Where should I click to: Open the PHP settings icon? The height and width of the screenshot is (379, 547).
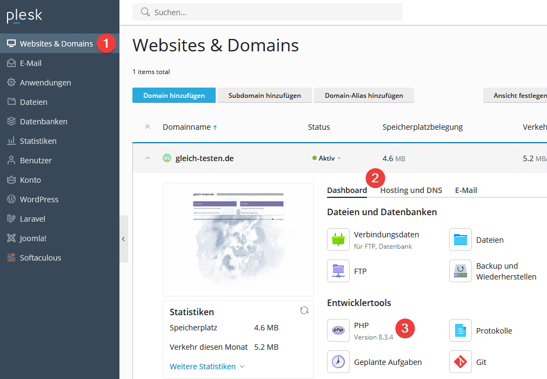[338, 330]
